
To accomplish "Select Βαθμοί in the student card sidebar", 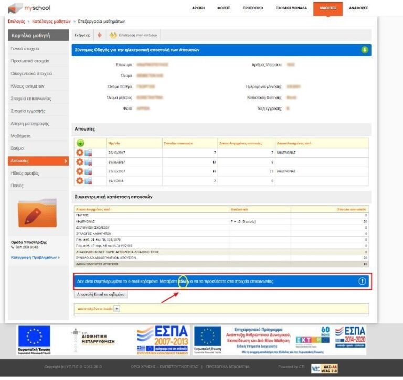I will [x=18, y=148].
